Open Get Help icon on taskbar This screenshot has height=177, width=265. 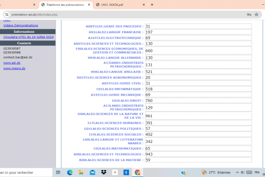tap(183, 173)
